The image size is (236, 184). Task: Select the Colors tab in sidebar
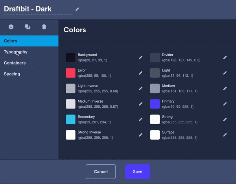pyautogui.click(x=29, y=41)
